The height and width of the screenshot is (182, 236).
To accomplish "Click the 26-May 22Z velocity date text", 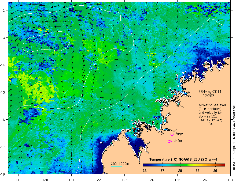I will pyautogui.click(x=208, y=116).
